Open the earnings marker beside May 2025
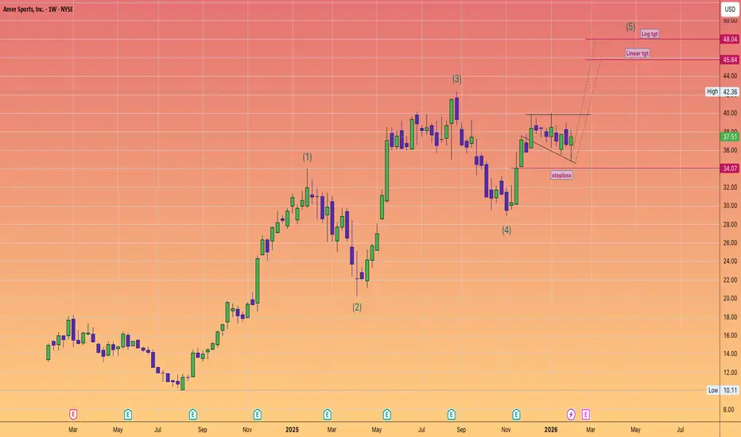Viewport: 741px width, 437px height. point(386,415)
